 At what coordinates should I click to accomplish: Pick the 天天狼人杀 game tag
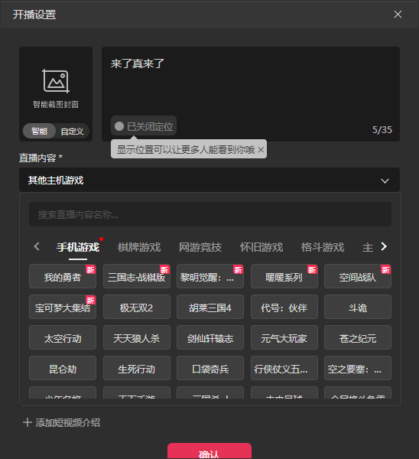(137, 338)
